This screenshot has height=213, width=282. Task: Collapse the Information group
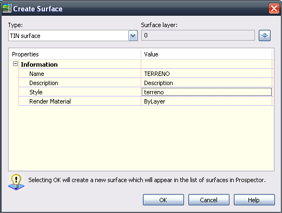[x=16, y=64]
